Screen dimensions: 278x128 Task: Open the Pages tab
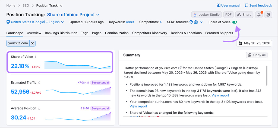[x=97, y=33]
